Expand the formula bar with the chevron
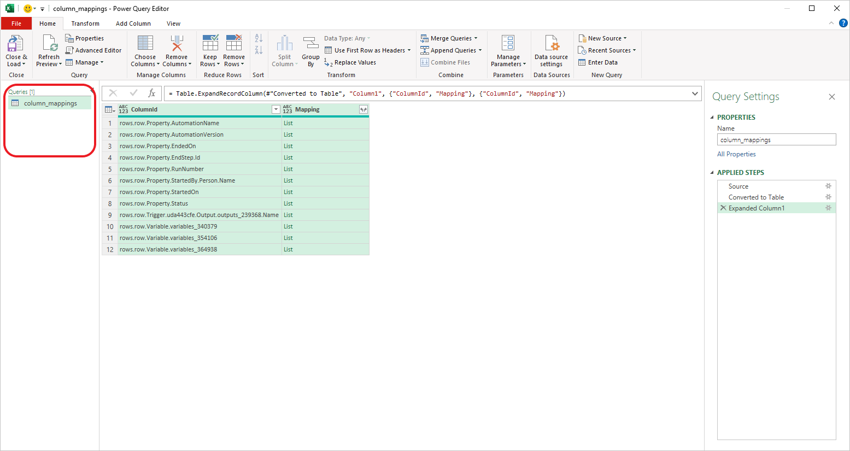Image resolution: width=850 pixels, height=451 pixels. pyautogui.click(x=695, y=93)
